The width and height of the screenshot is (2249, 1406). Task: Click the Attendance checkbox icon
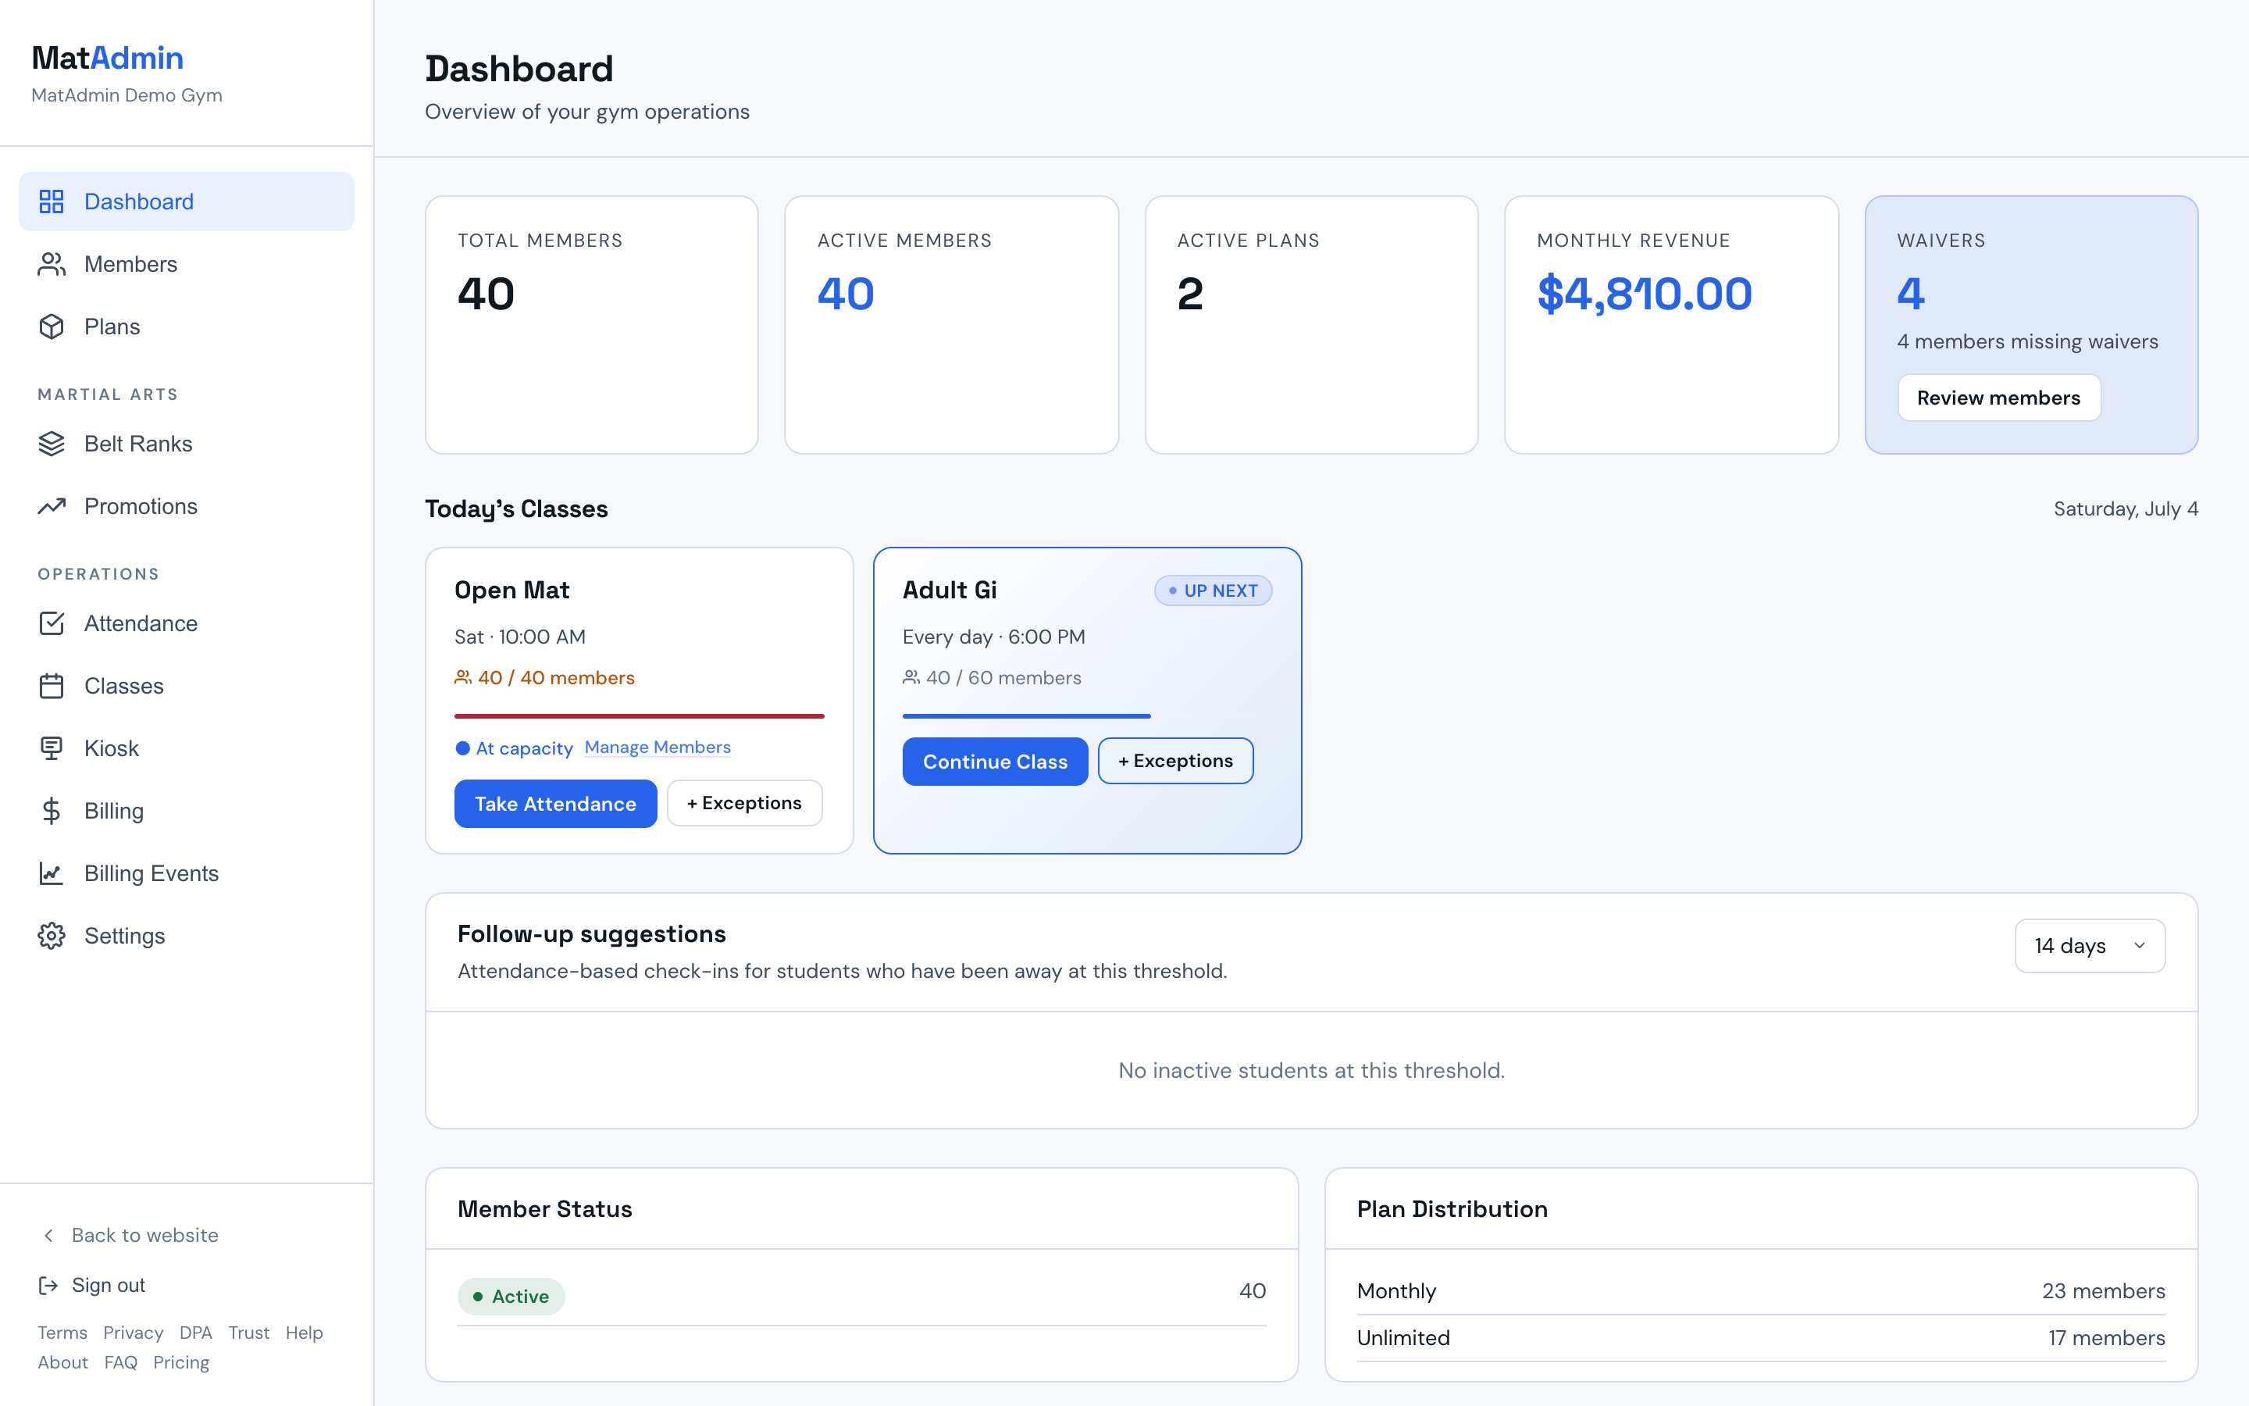click(51, 623)
